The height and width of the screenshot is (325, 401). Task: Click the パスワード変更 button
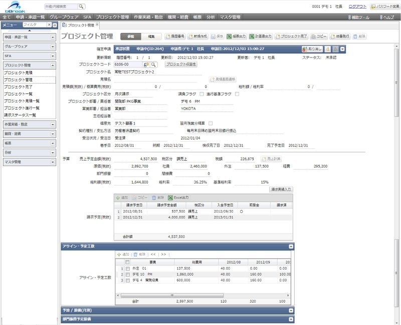[x=385, y=6]
